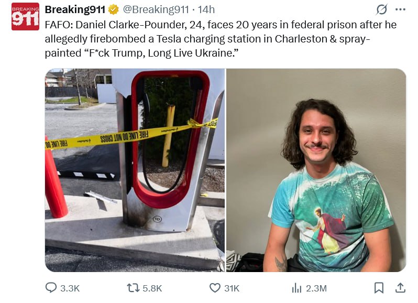Click the repost arrows icon
Image resolution: width=418 pixels, height=303 pixels.
tap(133, 288)
